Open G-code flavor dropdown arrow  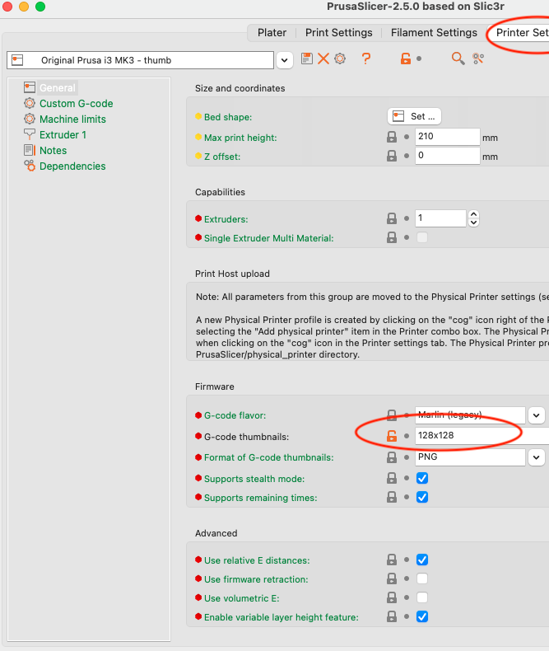(x=536, y=415)
